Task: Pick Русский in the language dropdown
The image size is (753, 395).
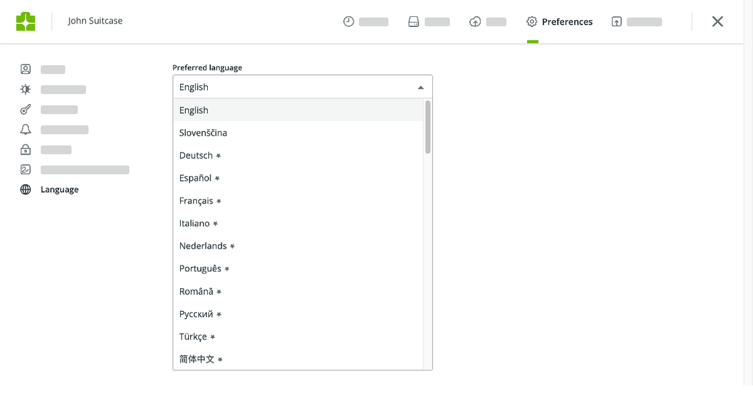Action: click(196, 314)
